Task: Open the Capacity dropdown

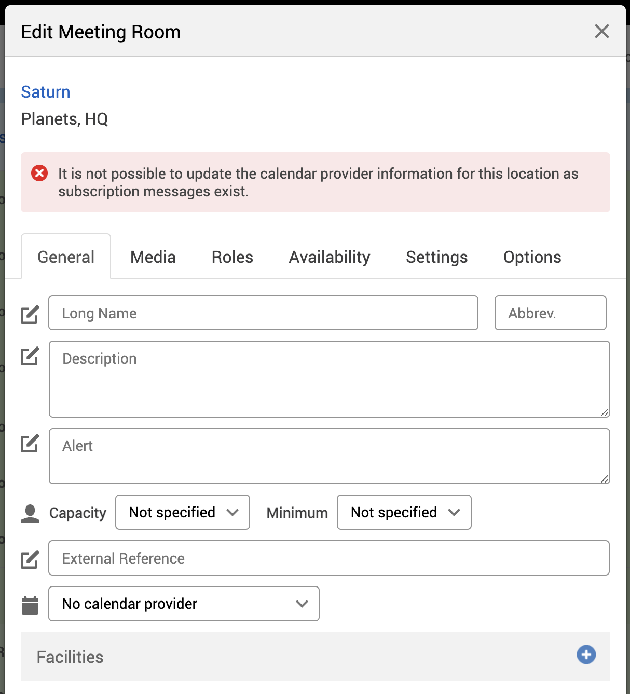Action: point(183,512)
